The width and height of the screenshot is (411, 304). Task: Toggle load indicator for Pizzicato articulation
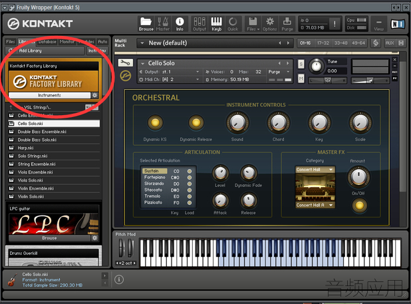coord(190,203)
